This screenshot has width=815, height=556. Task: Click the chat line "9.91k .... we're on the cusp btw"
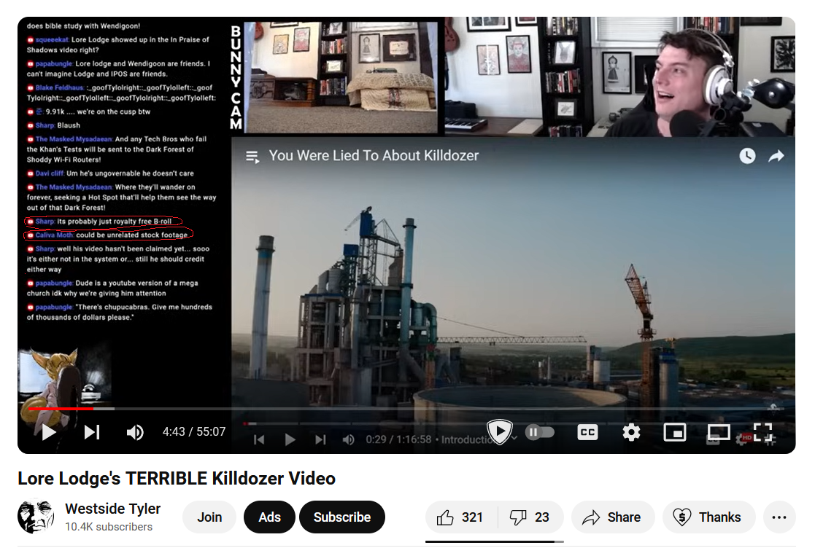point(89,111)
